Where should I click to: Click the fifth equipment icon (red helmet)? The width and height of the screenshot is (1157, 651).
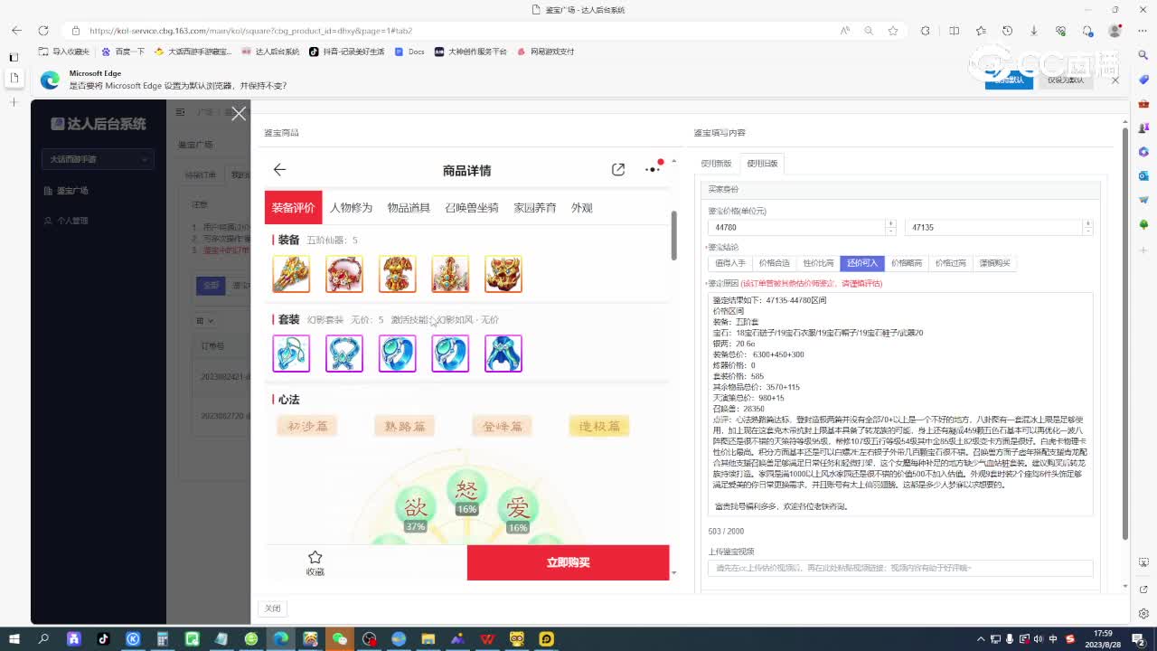(503, 274)
